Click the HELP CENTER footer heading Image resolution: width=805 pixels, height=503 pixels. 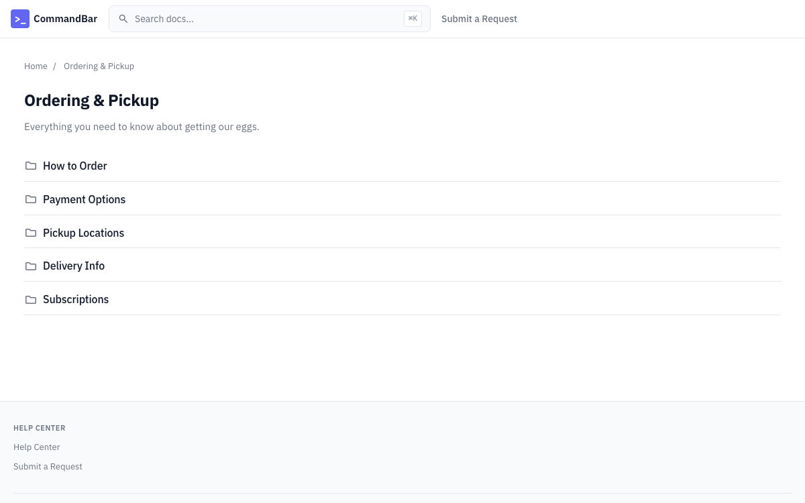pyautogui.click(x=40, y=428)
